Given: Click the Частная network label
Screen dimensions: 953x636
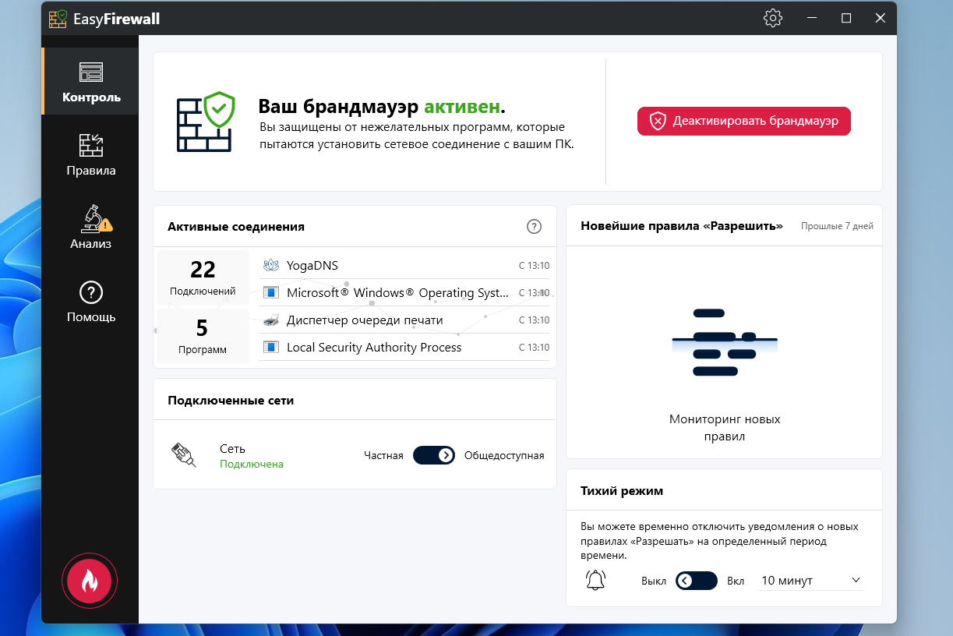Looking at the screenshot, I should tap(383, 456).
